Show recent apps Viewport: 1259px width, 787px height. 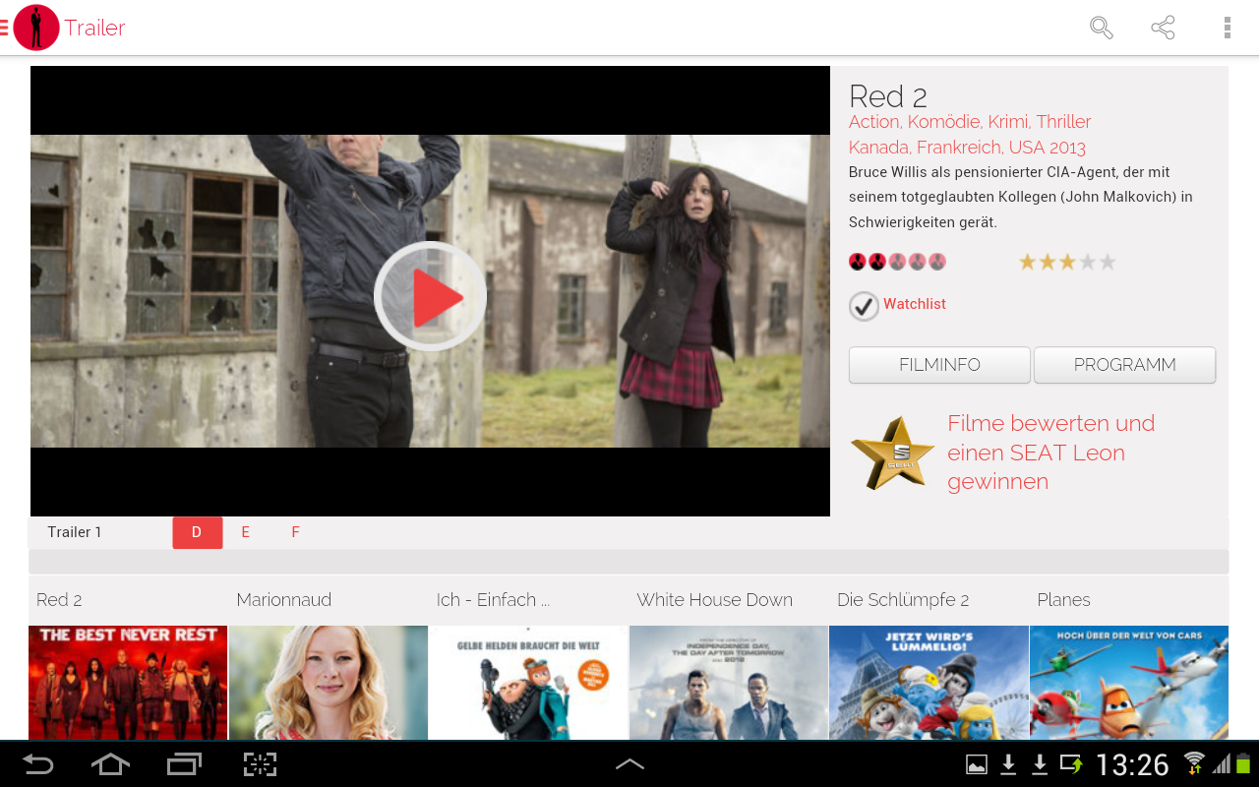(x=184, y=764)
